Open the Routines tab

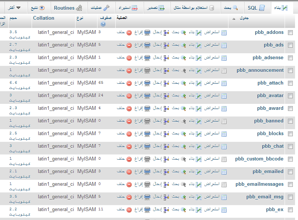click(x=68, y=8)
